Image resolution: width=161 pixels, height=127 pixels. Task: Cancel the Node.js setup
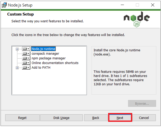coord(144,118)
